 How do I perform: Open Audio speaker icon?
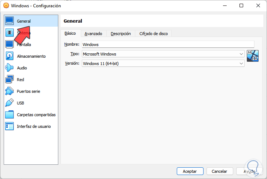point(10,68)
